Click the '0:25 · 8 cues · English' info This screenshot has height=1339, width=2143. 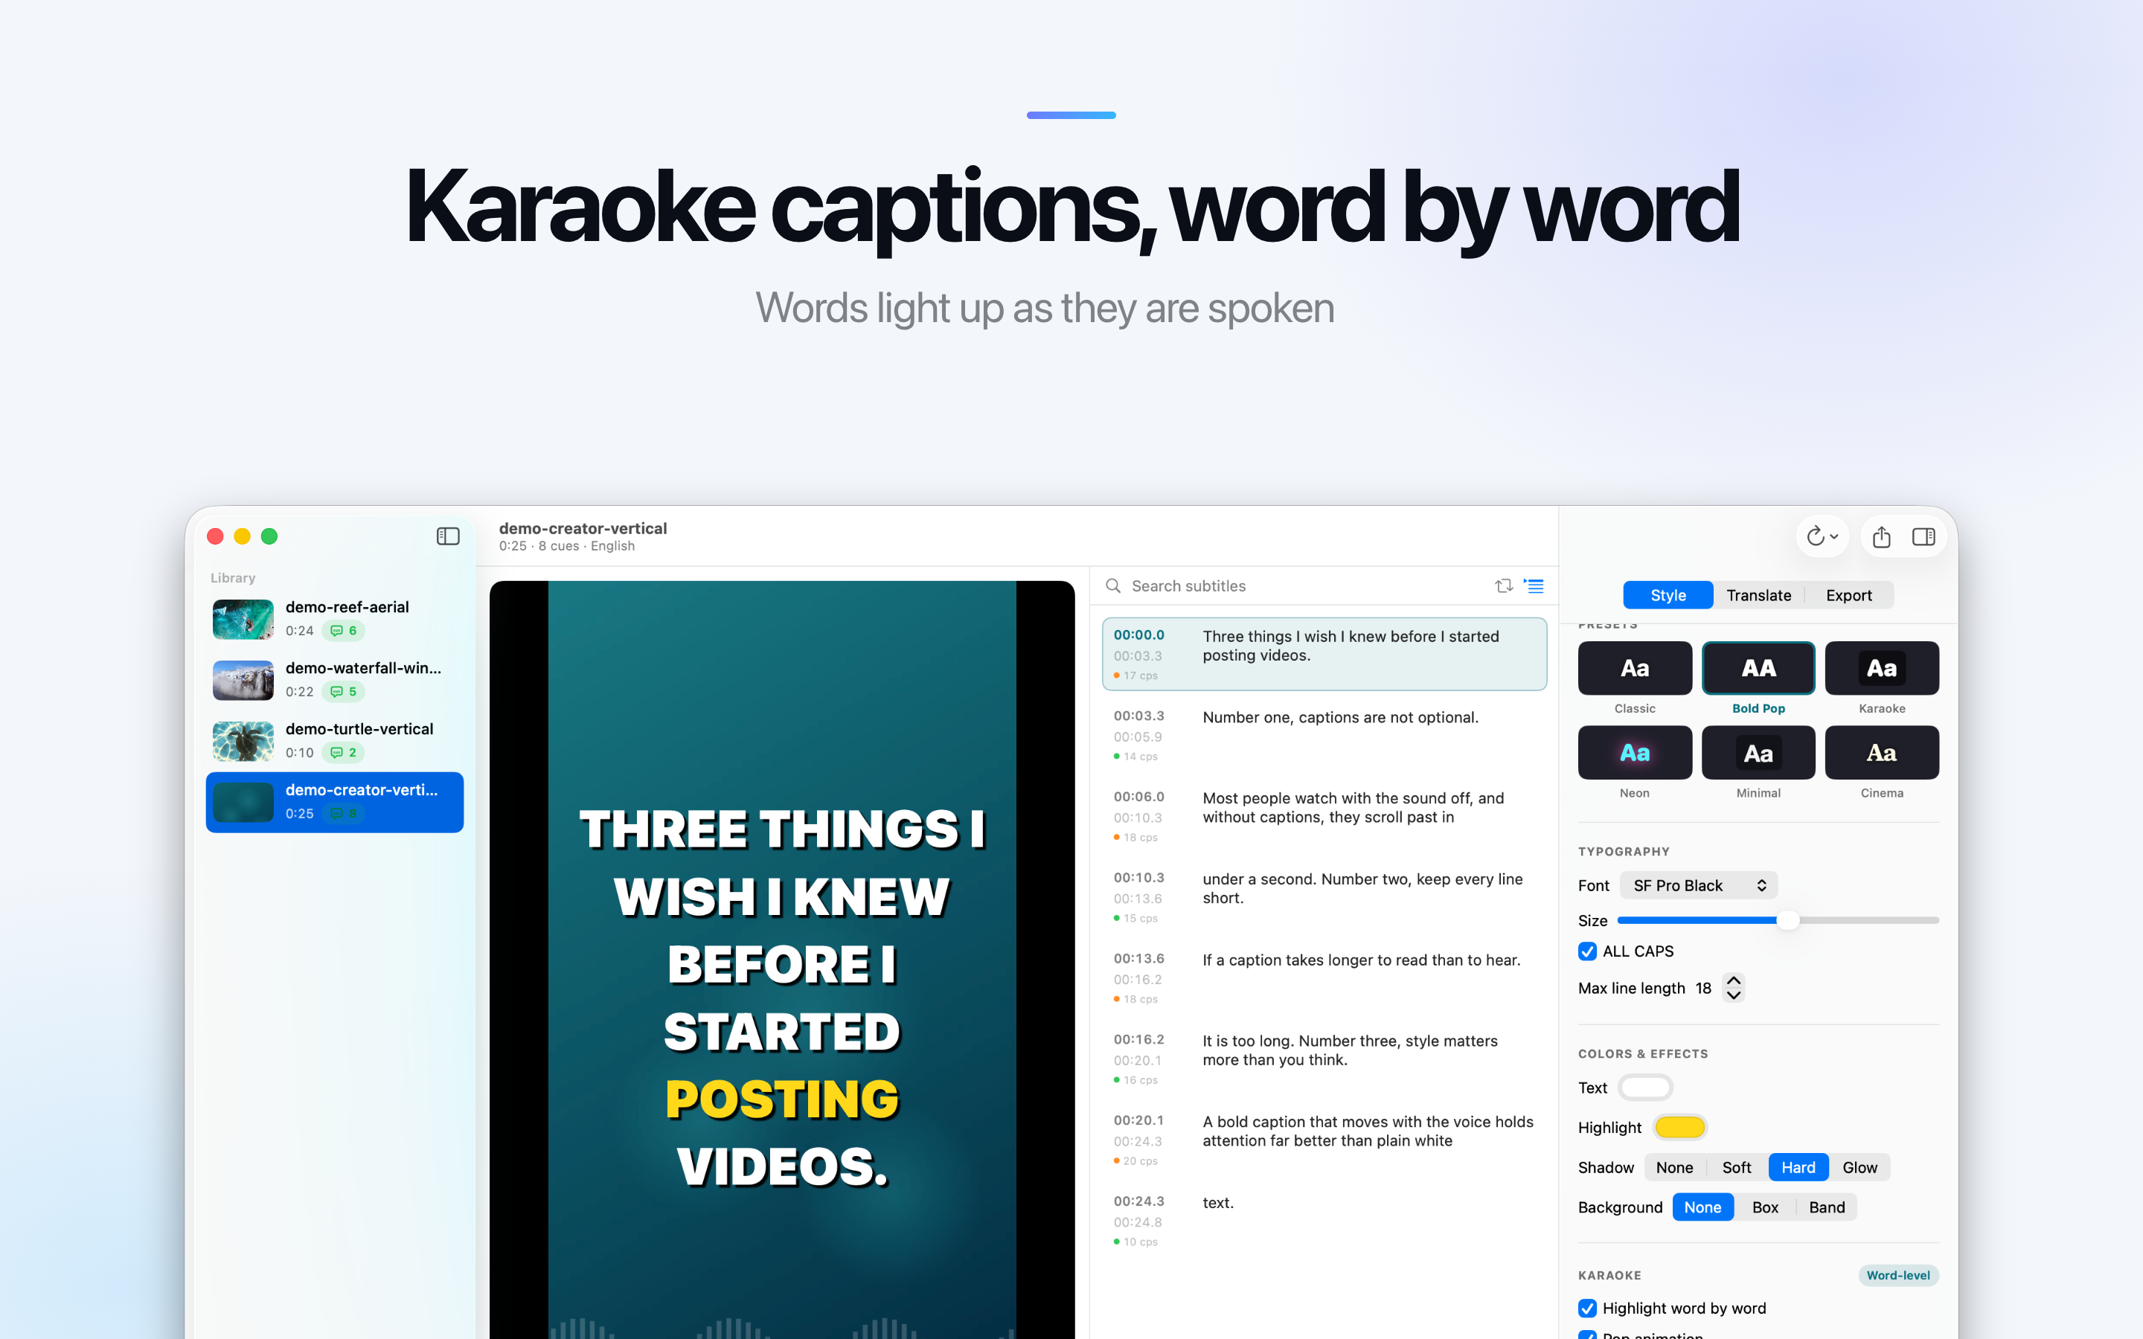(567, 547)
